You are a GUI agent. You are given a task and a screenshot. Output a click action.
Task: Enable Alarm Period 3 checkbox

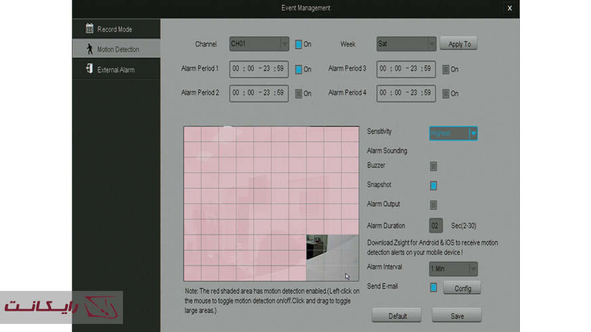pos(446,69)
